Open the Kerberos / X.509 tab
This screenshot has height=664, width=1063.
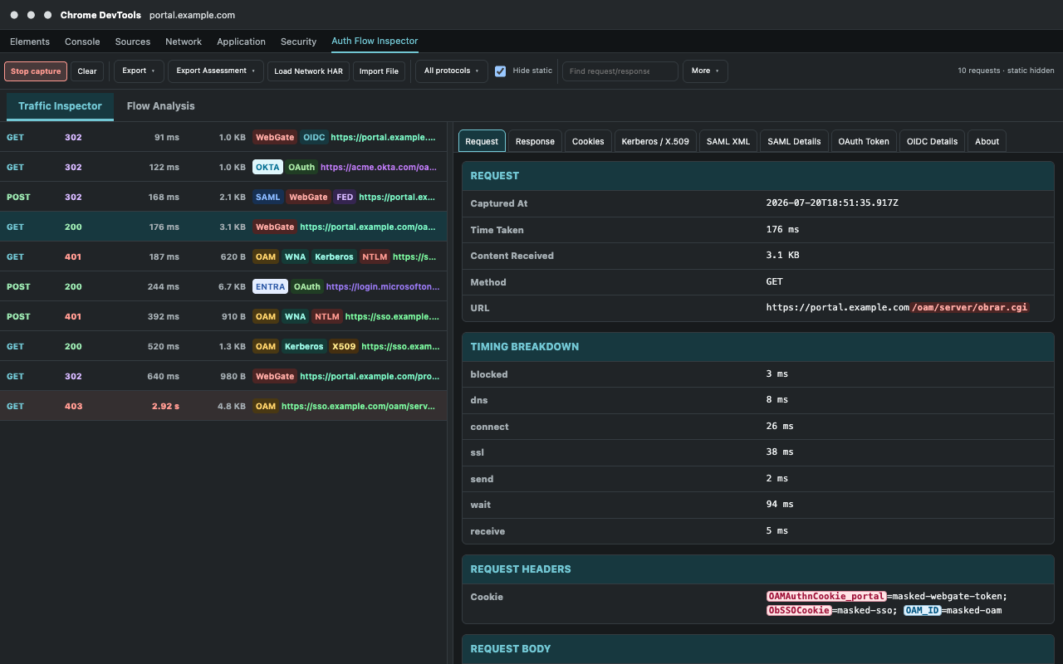(x=655, y=141)
